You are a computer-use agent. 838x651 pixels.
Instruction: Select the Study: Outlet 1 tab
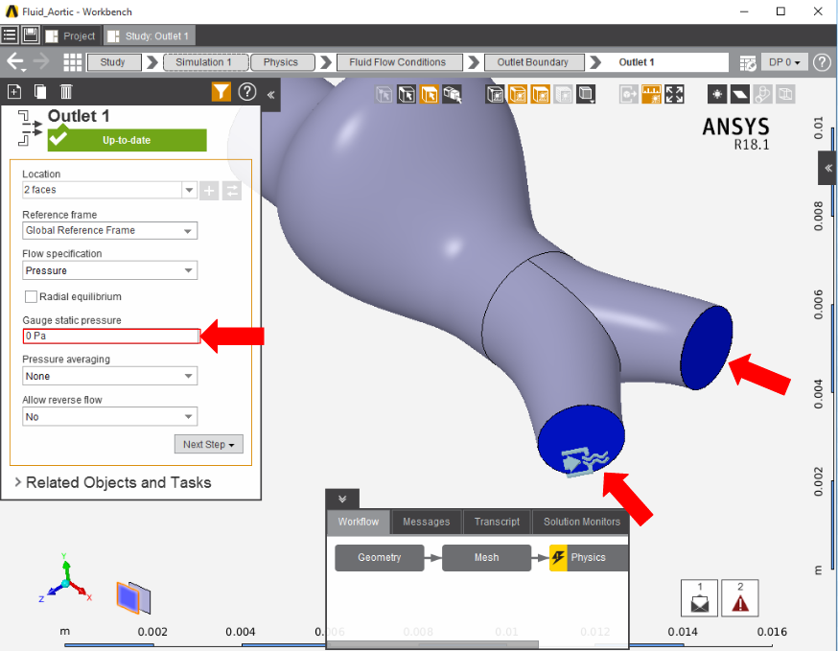(150, 35)
